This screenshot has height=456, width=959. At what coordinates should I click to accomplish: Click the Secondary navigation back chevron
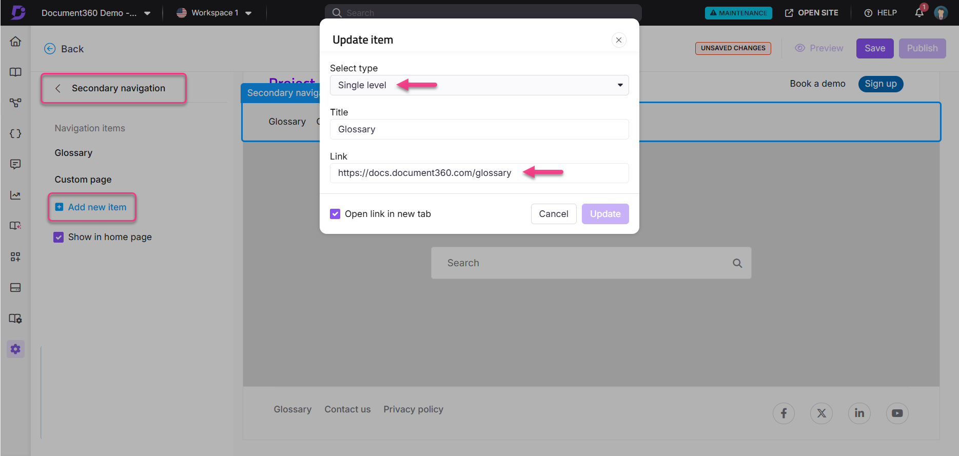pos(58,88)
